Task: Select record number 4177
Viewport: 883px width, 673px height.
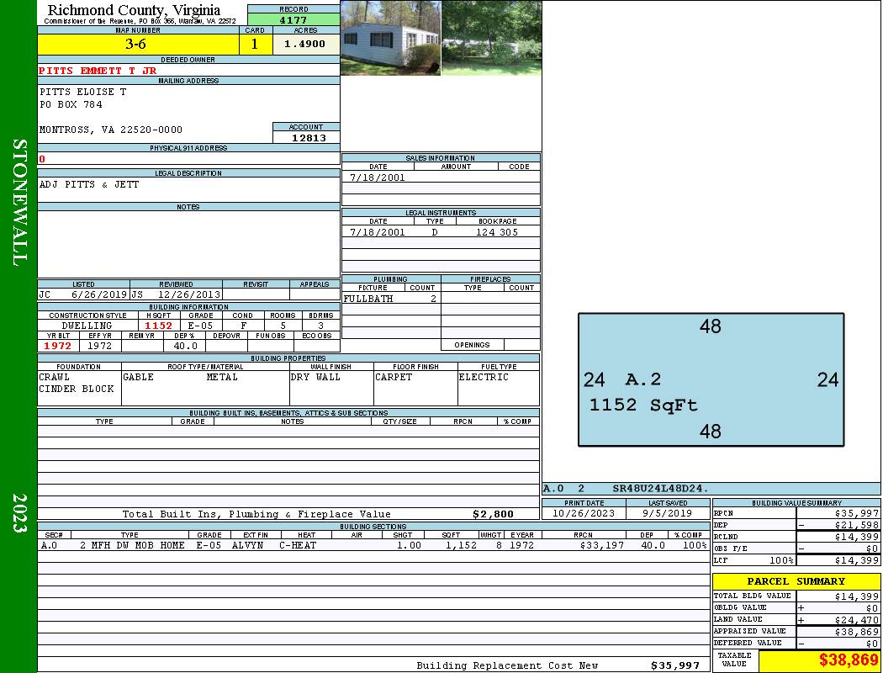Action: (293, 19)
